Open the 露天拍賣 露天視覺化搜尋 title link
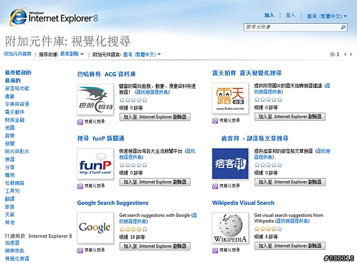Screen dimensions: 357x263 pos(247,73)
